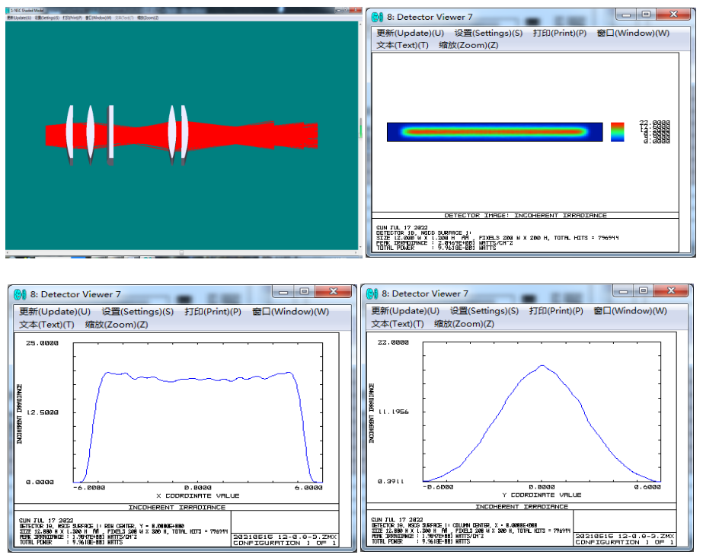
Task: Open Zoom menu in NSC Shaded Model window
Action: tap(147, 17)
